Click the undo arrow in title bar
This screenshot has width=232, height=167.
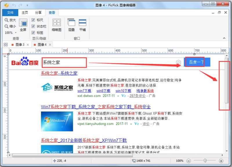click(14, 5)
